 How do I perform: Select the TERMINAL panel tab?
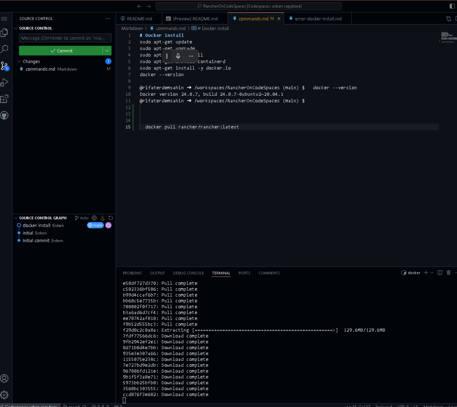(x=221, y=273)
